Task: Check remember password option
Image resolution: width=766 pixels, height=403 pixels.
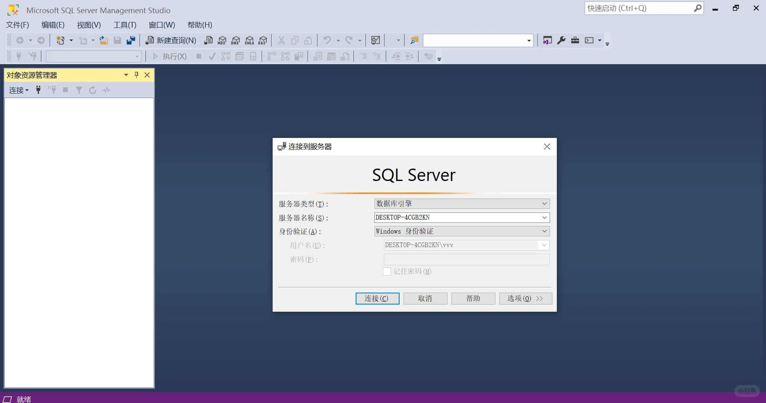Action: [x=386, y=271]
